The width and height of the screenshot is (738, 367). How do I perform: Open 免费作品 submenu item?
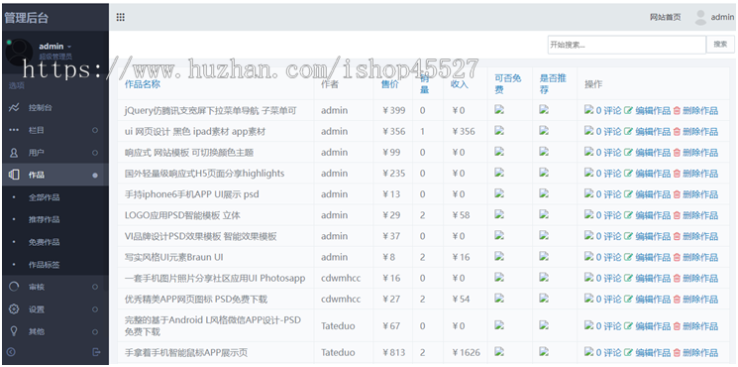click(45, 242)
